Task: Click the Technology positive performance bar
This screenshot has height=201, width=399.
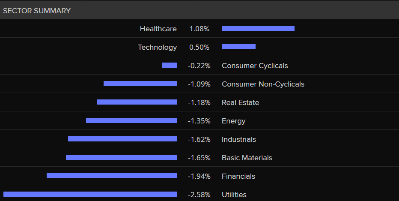Action: click(238, 47)
